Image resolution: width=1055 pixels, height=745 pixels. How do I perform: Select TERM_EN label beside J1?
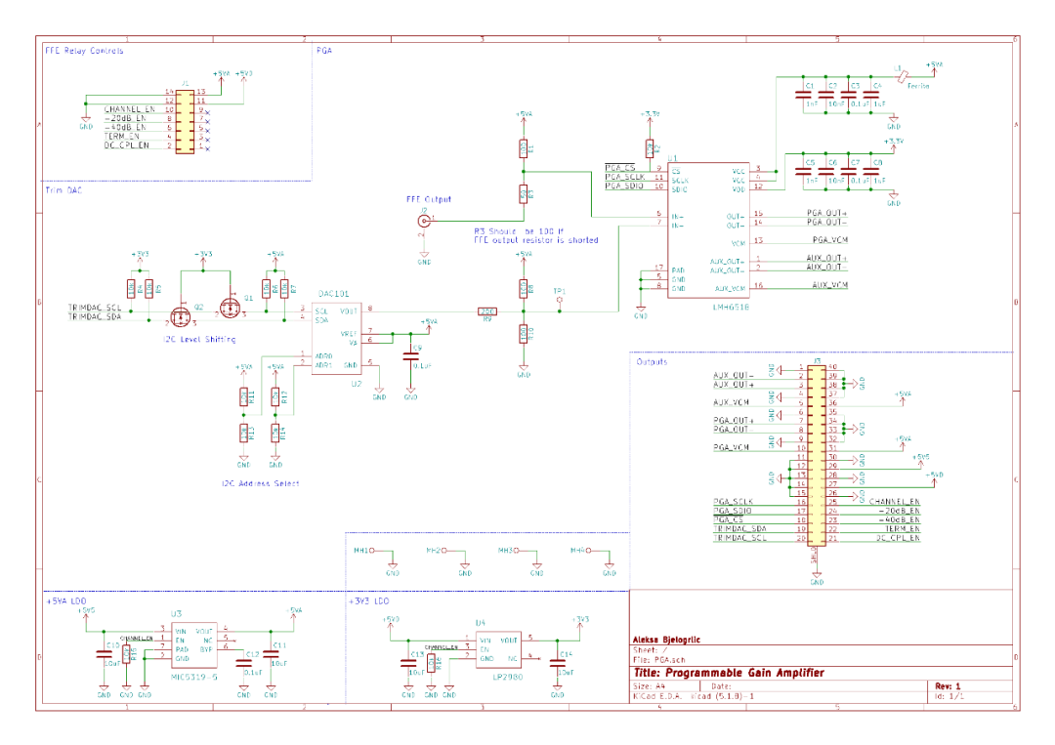[122, 136]
